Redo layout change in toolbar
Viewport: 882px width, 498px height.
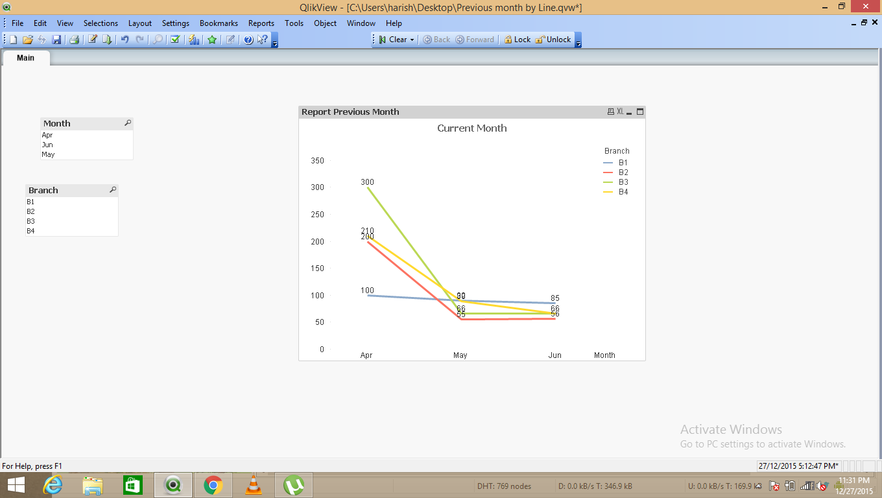click(x=139, y=40)
